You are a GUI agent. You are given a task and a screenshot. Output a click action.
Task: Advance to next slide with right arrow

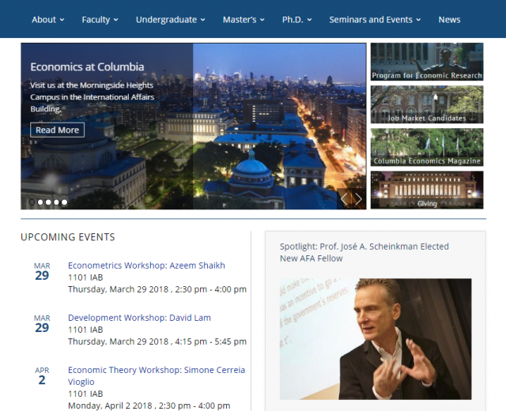click(x=358, y=199)
